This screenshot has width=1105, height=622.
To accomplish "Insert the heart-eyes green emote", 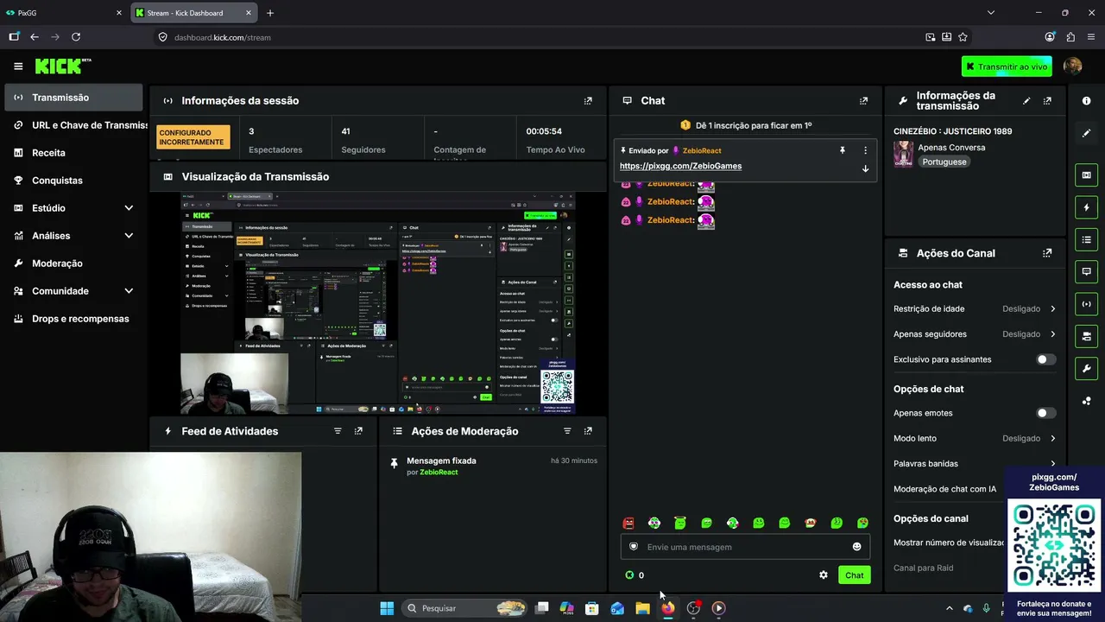I will coord(862,523).
